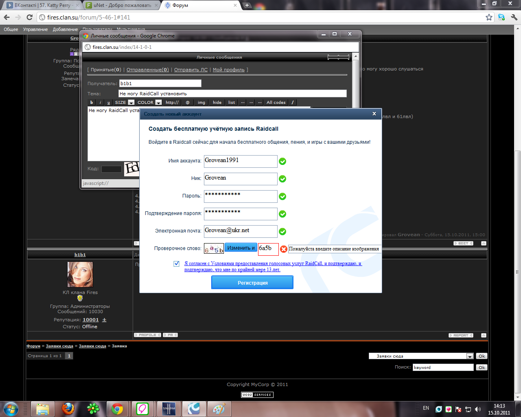This screenshot has width=521, height=417.
Task: Click the @ email code button
Action: tap(188, 102)
